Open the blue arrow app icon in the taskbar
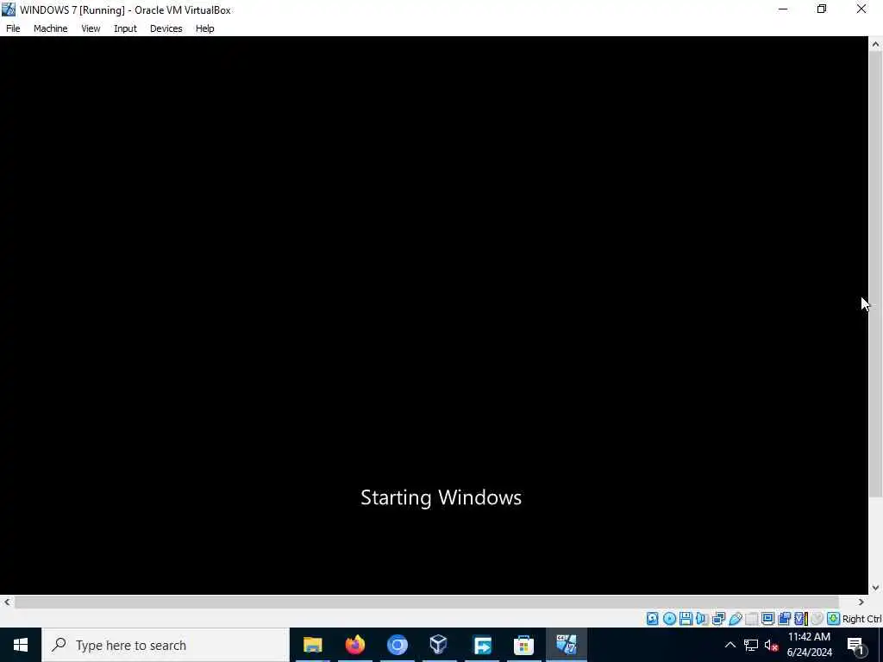This screenshot has height=662, width=883. [x=482, y=645]
